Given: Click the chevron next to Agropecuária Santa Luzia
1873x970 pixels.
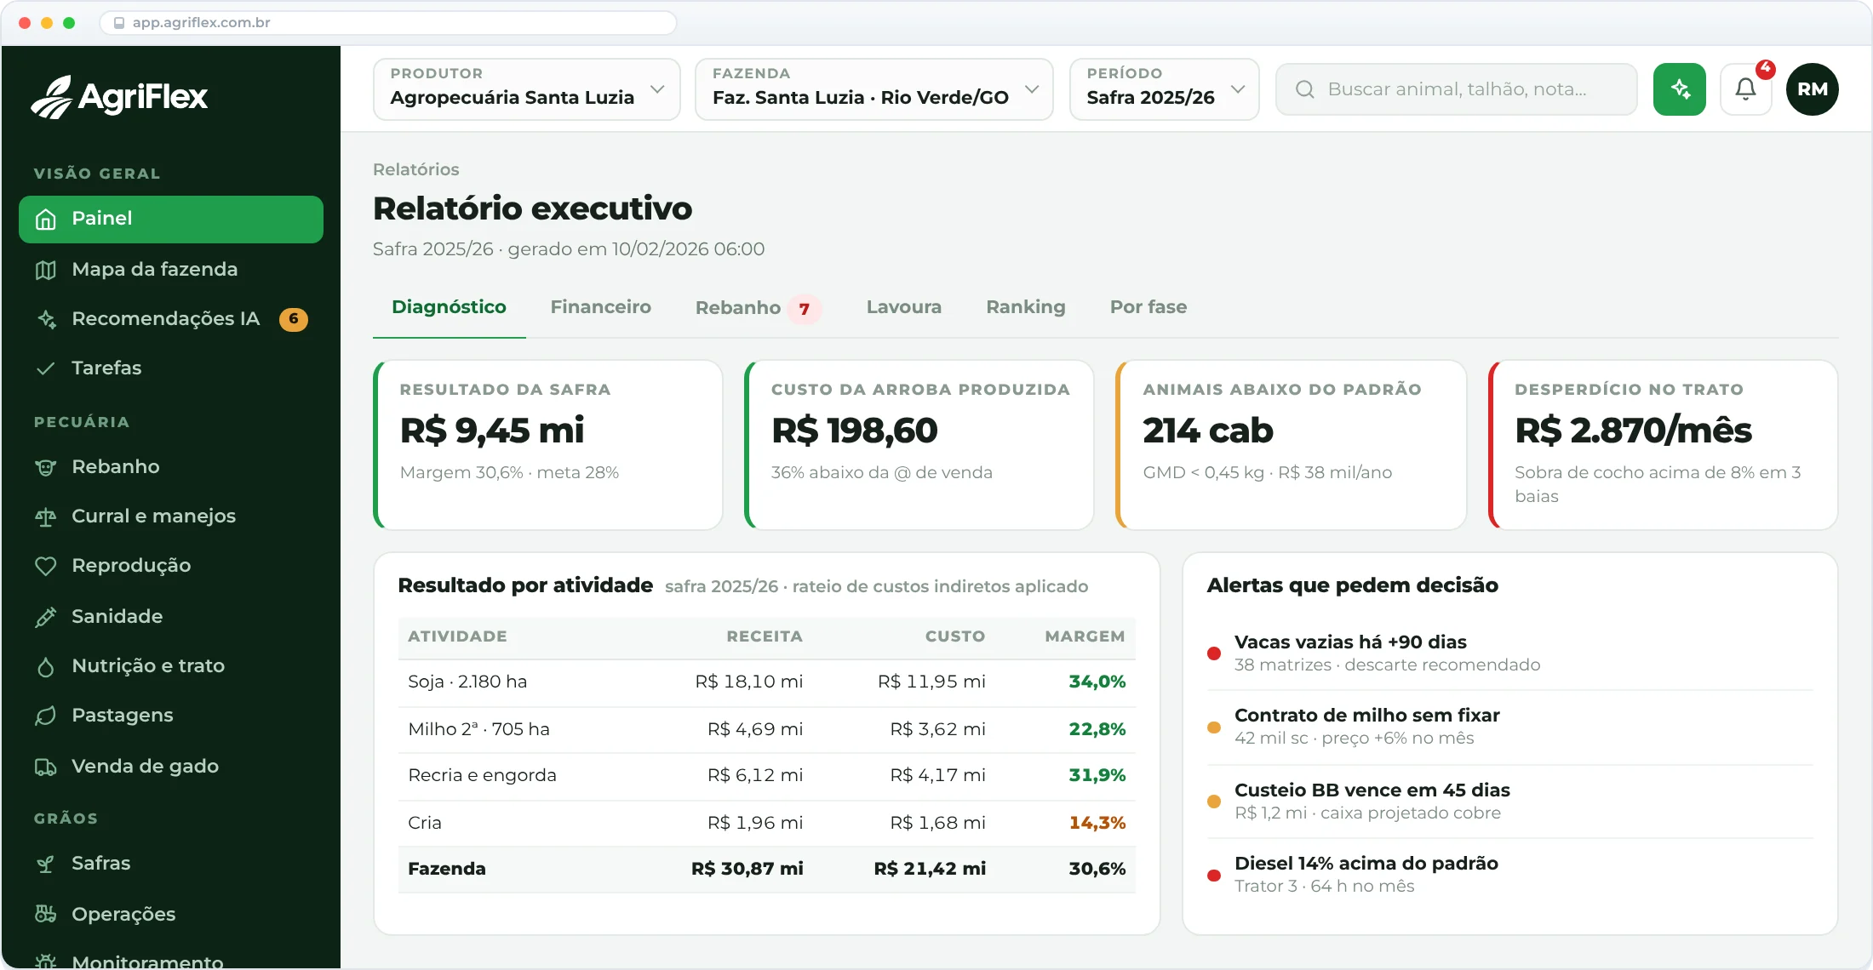Looking at the screenshot, I should pyautogui.click(x=657, y=89).
